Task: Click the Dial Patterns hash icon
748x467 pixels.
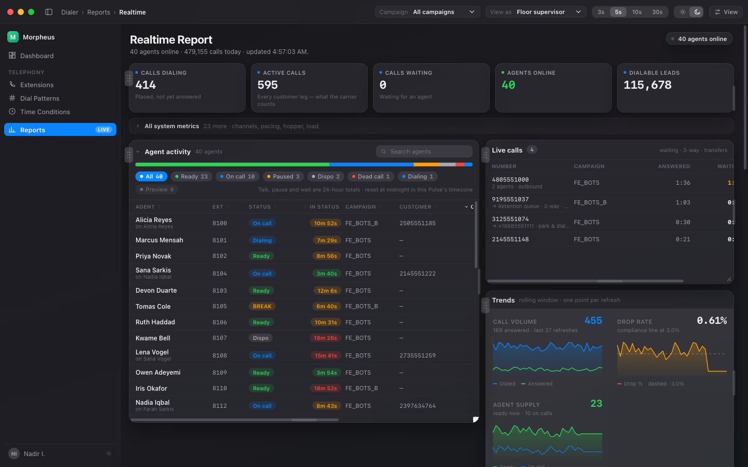Action: click(12, 98)
